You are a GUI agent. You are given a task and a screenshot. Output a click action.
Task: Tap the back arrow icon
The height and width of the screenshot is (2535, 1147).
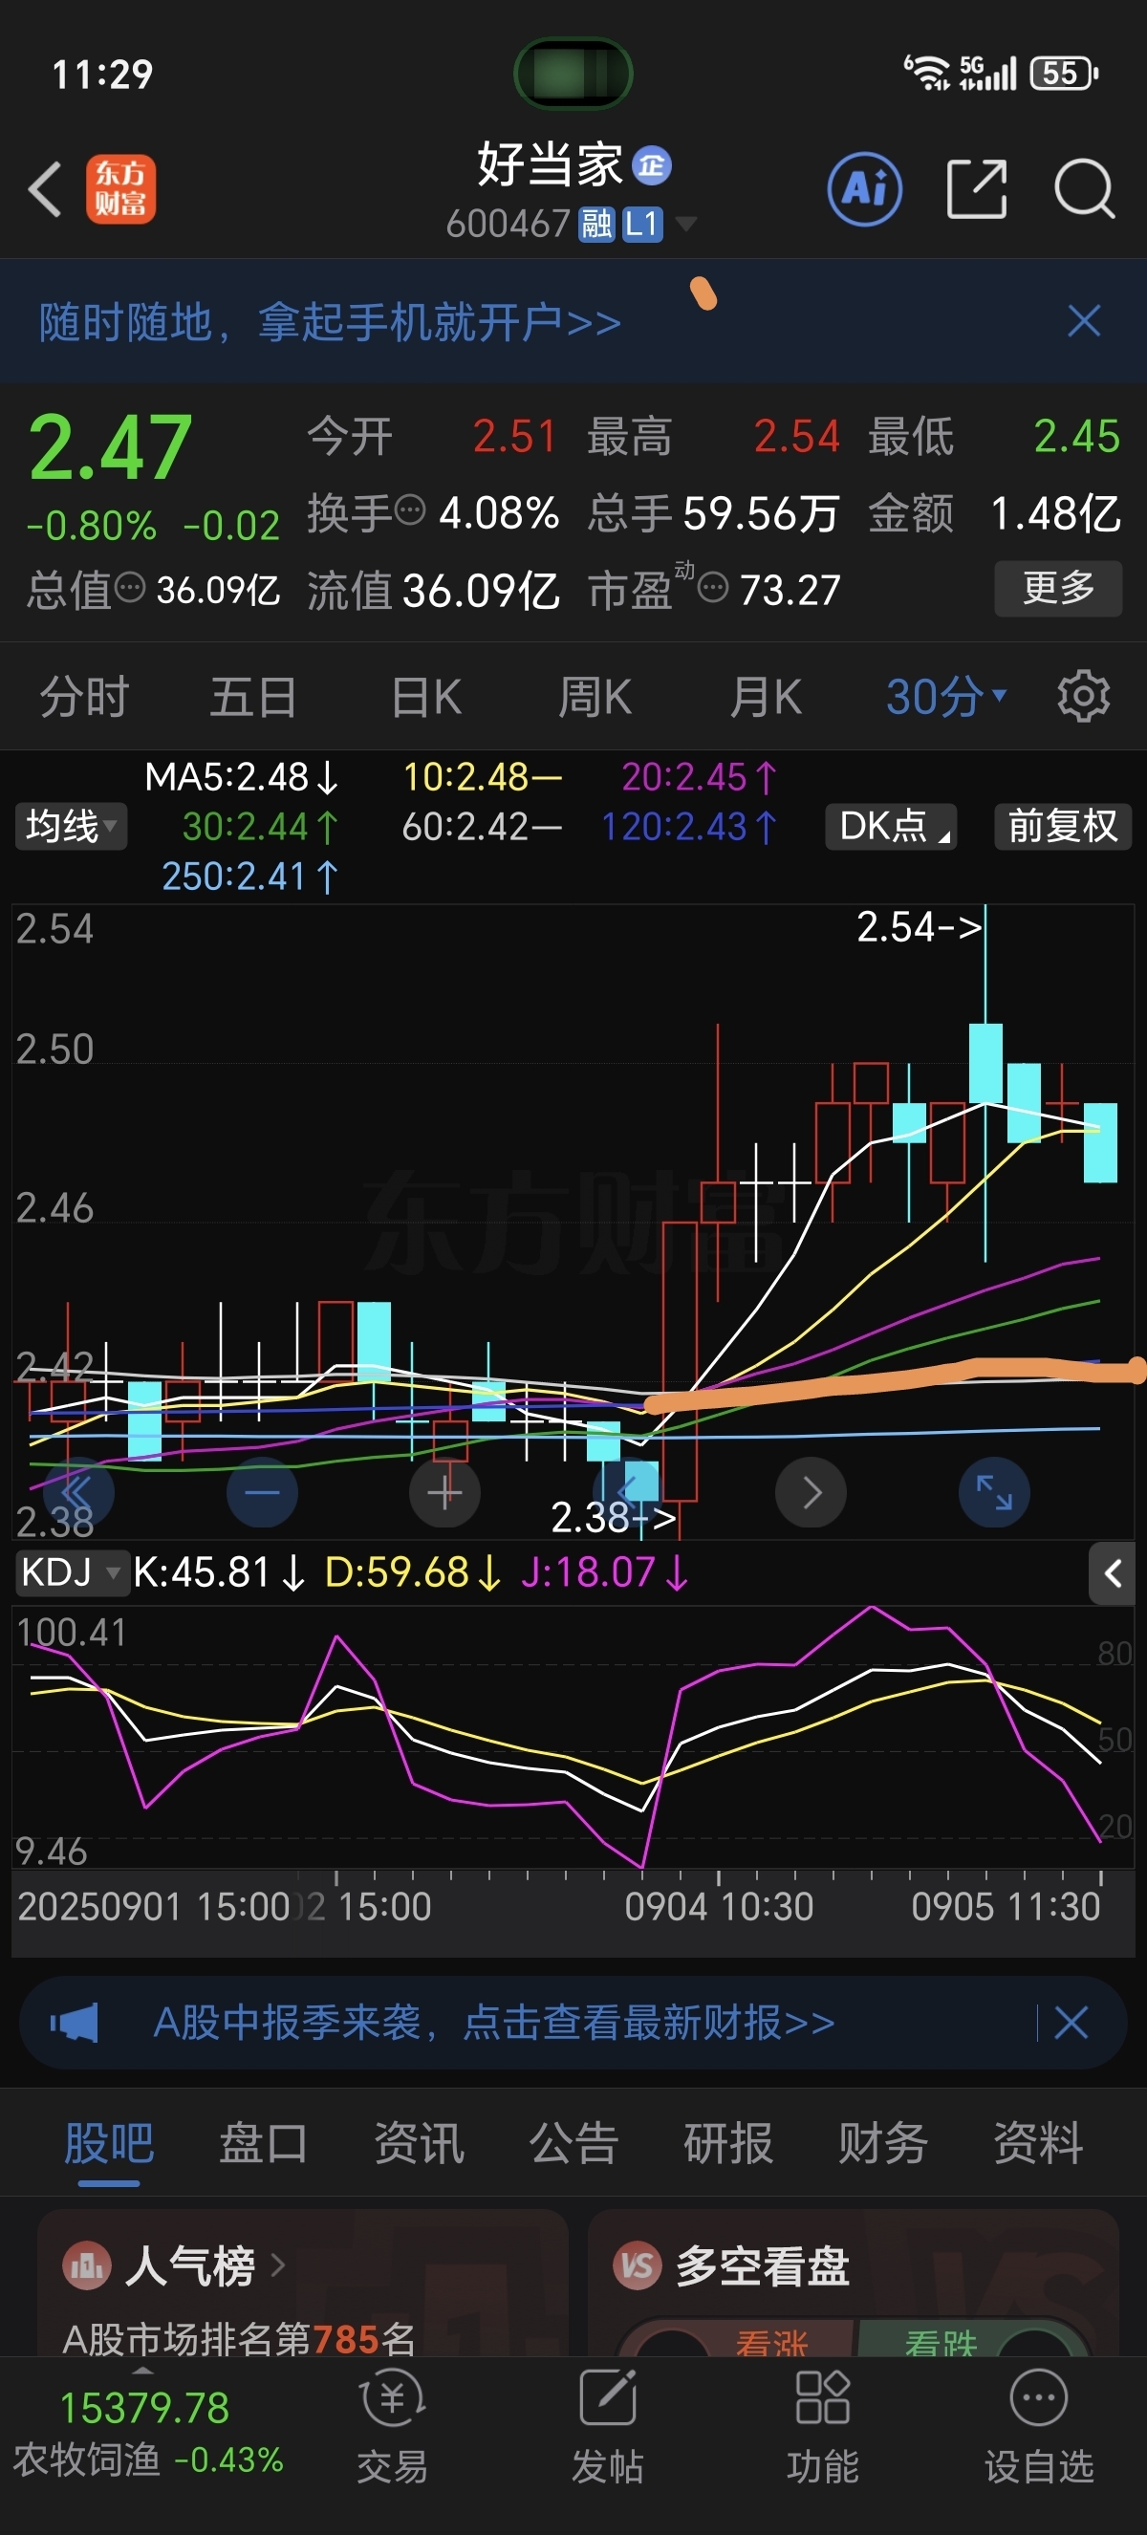pos(45,189)
